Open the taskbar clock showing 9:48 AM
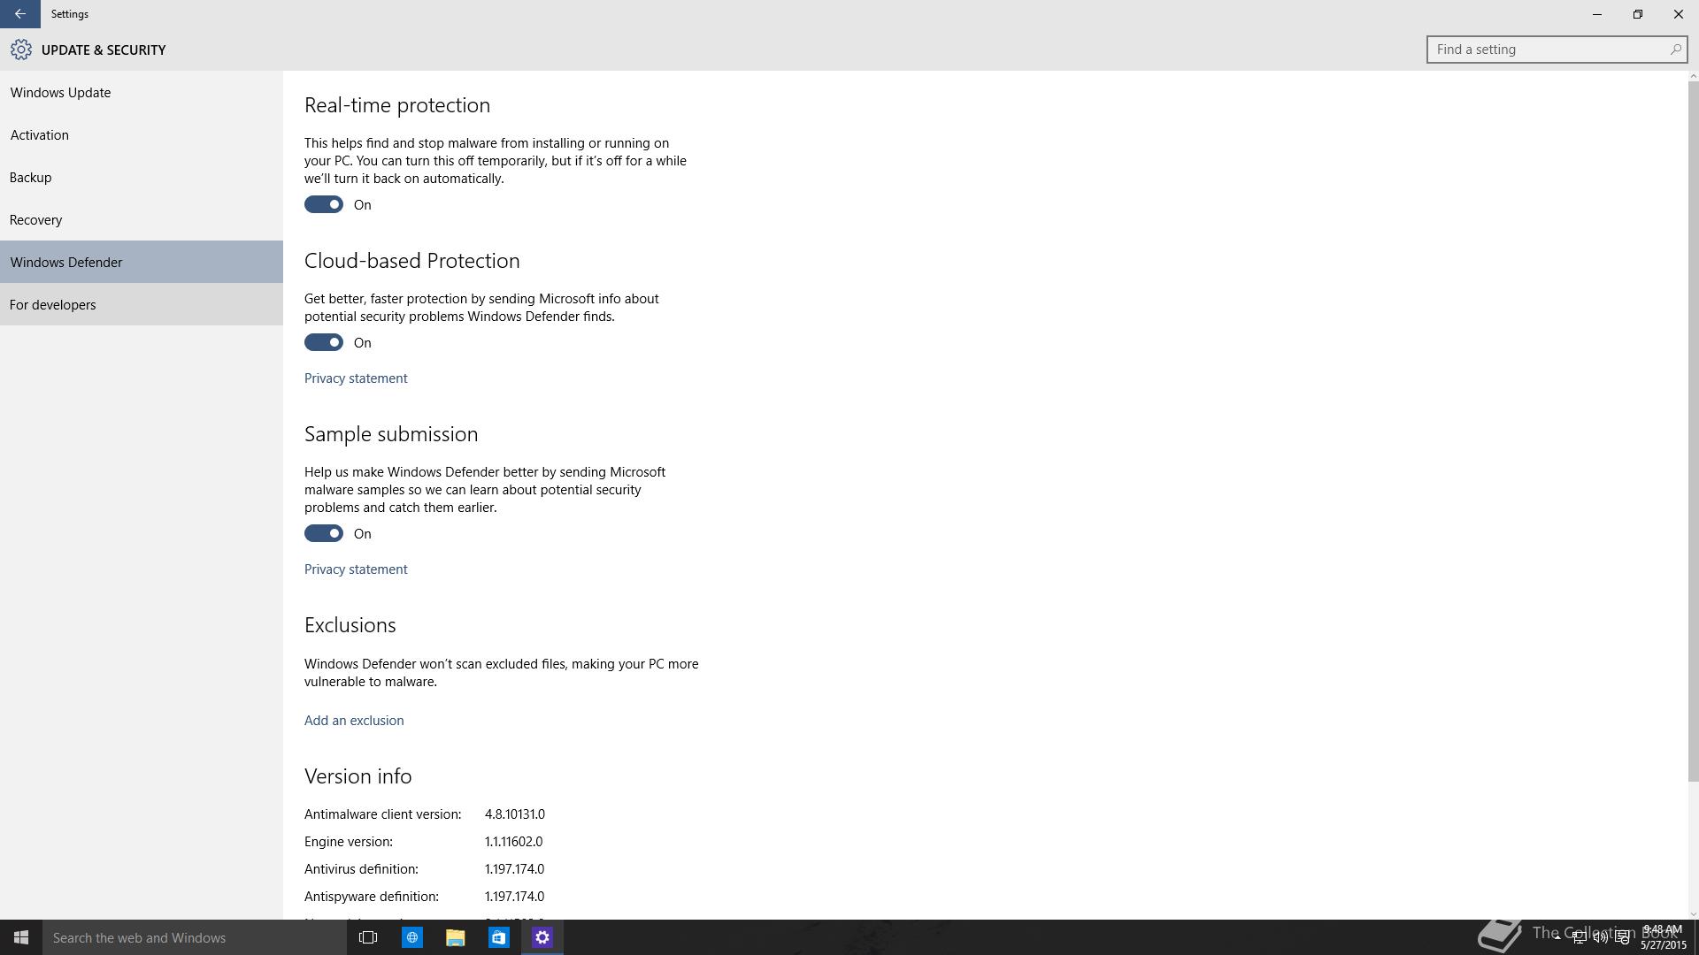Screen dimensions: 1699x955 [1663, 937]
